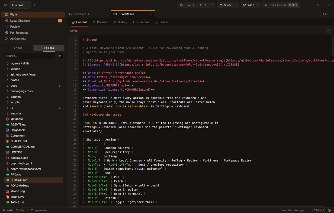Expand the crates folder
Image resolution: width=334 pixels, height=213 pixels.
click(33, 80)
